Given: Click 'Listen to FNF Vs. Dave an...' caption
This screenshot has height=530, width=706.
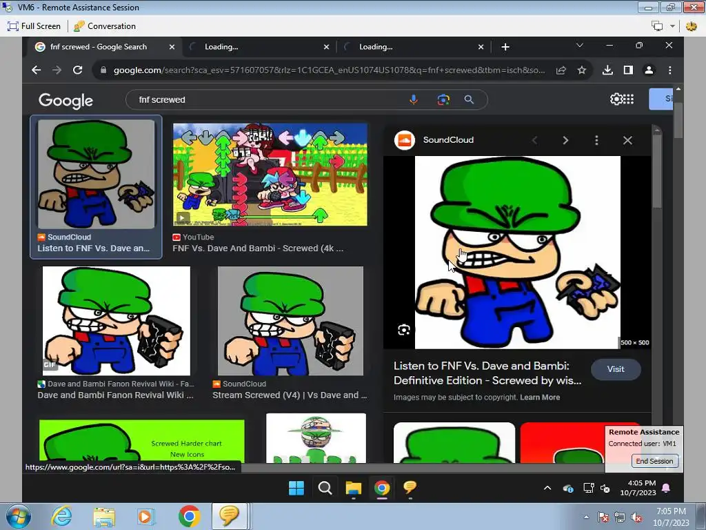Looking at the screenshot, I should click(93, 248).
